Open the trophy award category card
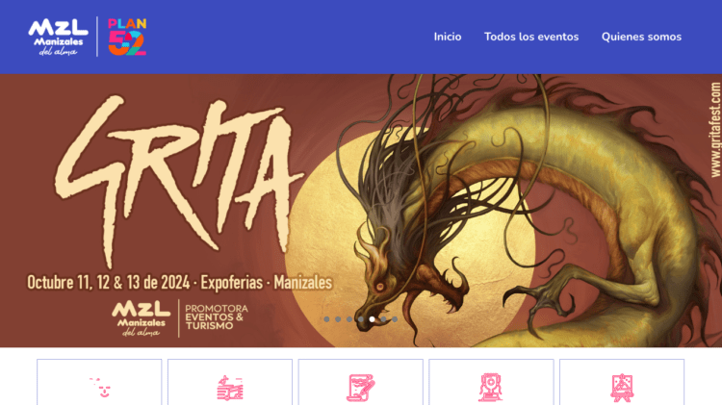 tap(491, 382)
